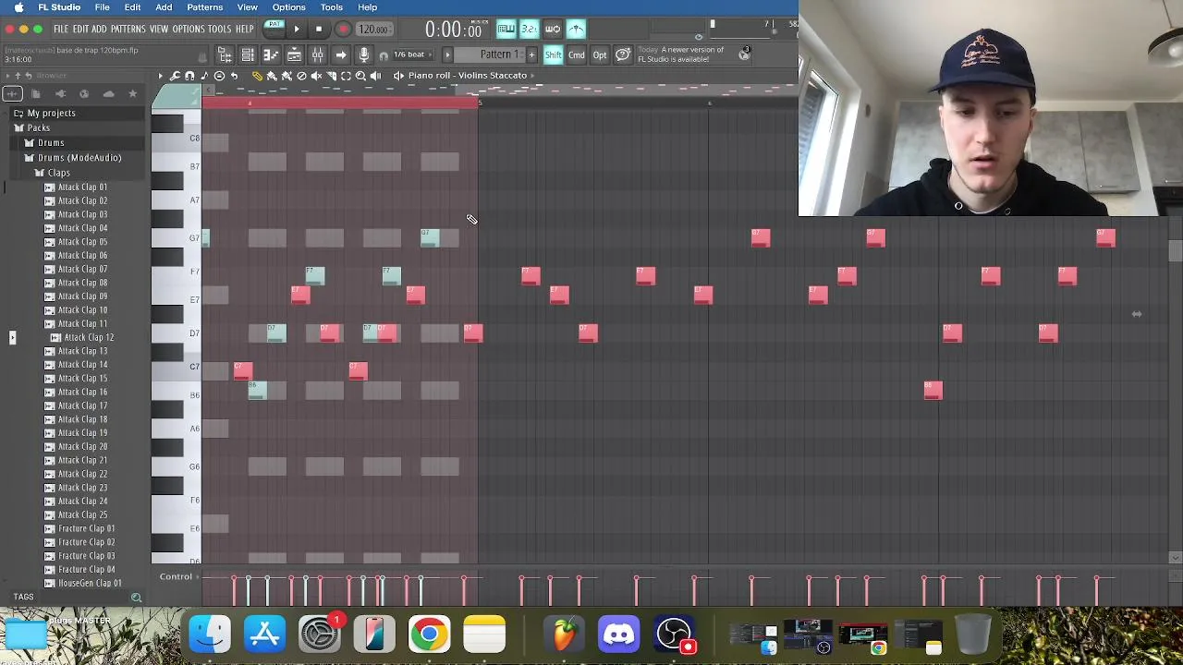Toggle the Cmd modifier key button
The width and height of the screenshot is (1183, 665).
point(576,54)
